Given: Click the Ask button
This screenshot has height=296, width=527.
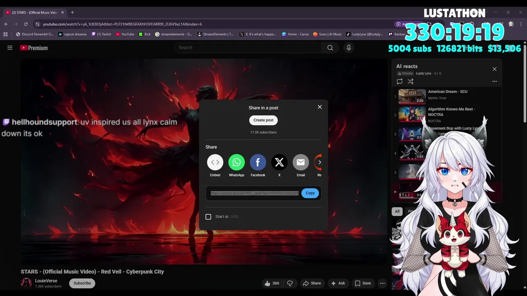Looking at the screenshot, I should pyautogui.click(x=338, y=283).
